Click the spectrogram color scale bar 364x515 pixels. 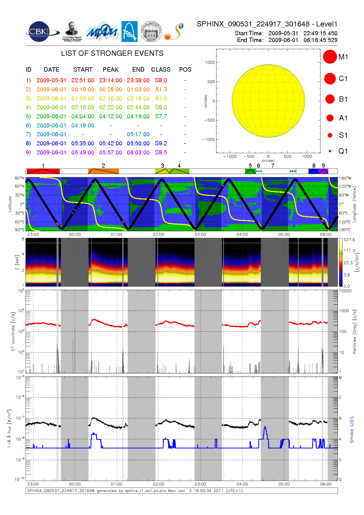[x=341, y=262]
